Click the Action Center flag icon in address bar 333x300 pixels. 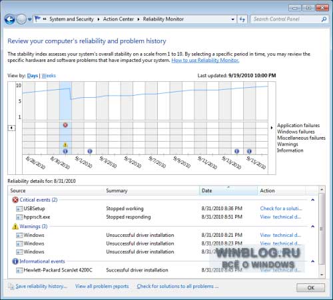pos(38,19)
